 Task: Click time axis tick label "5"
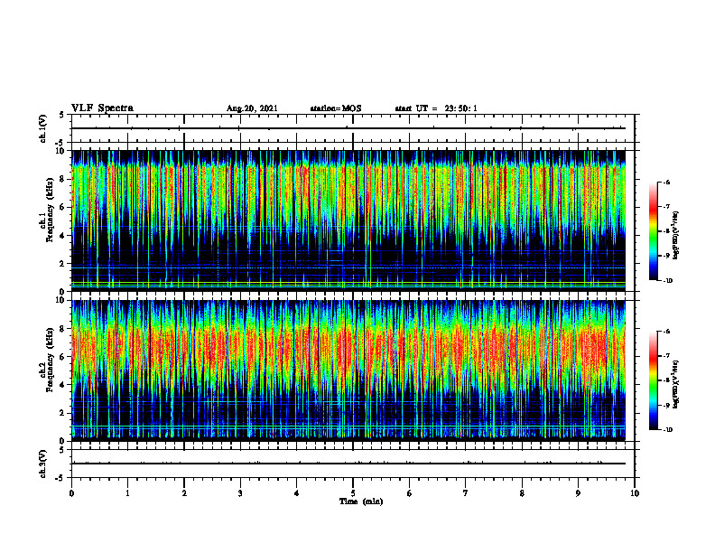[x=353, y=493]
